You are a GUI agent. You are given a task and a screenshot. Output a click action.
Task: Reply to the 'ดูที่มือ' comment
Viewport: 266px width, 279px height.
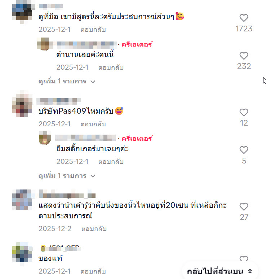pos(93,30)
